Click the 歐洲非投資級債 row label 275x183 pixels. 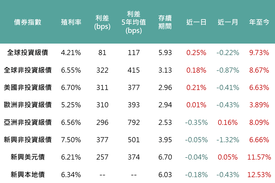pos(28,105)
